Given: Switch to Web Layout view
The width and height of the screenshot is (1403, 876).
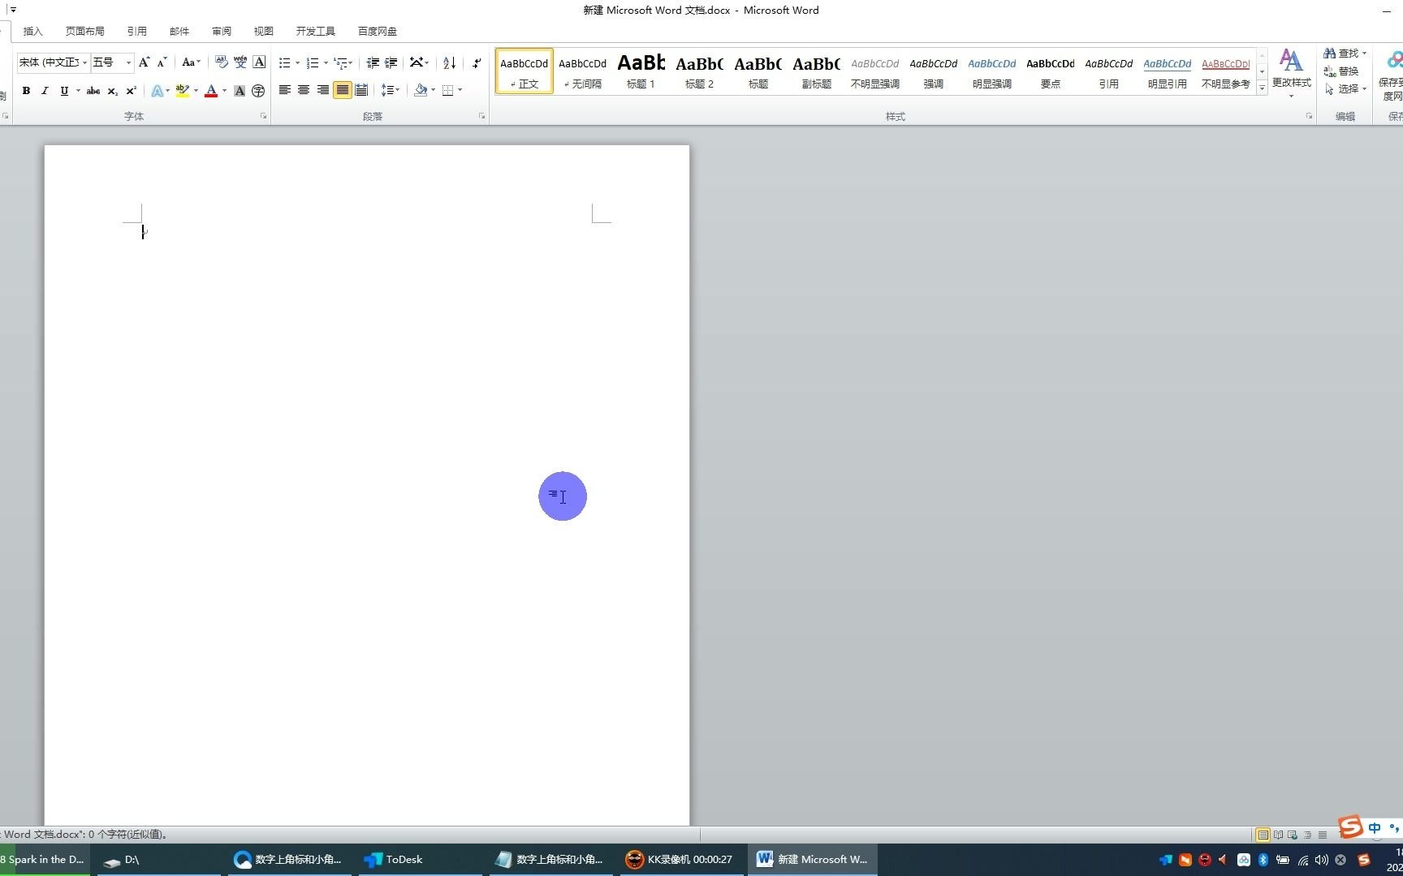Looking at the screenshot, I should point(1293,835).
